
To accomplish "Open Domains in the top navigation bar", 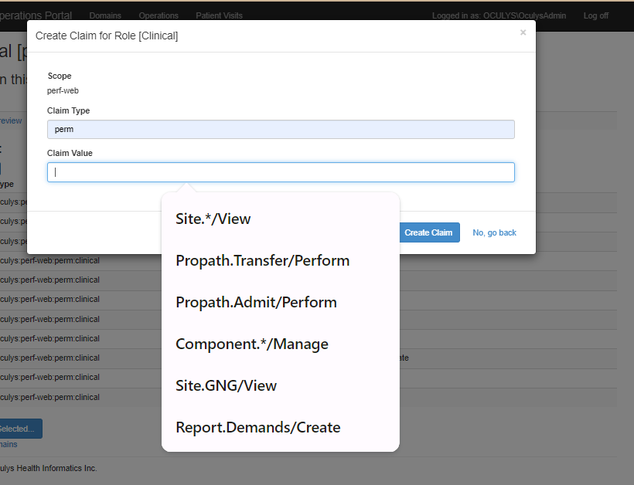I will point(105,15).
